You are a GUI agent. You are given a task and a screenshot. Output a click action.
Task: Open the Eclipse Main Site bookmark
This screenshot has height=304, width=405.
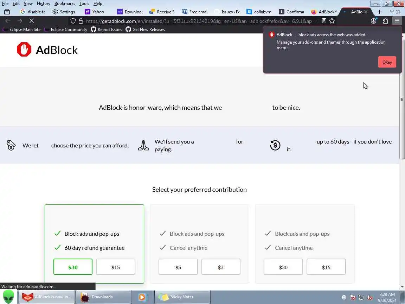(x=21, y=30)
